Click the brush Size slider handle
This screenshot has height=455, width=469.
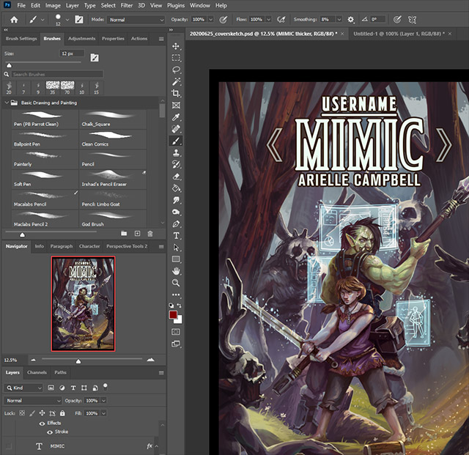pos(9,65)
